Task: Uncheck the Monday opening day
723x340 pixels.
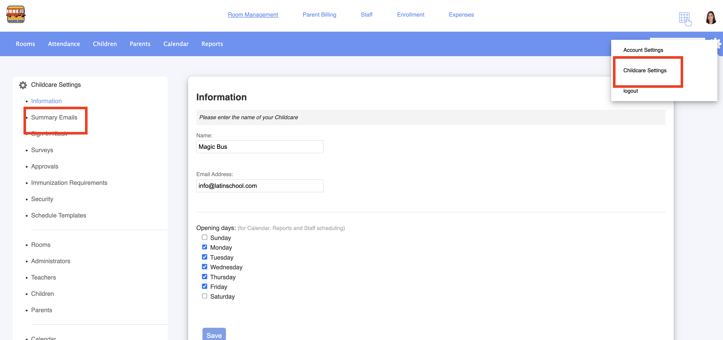Action: point(204,247)
